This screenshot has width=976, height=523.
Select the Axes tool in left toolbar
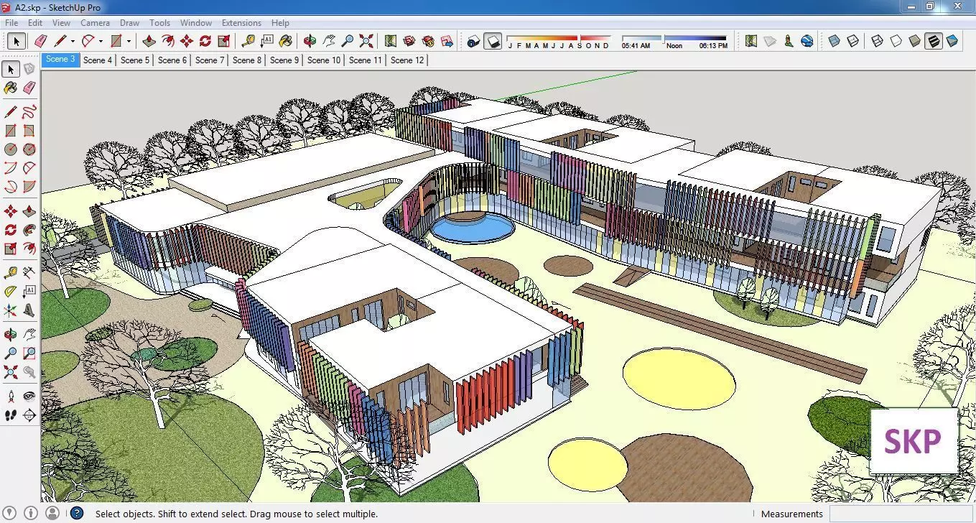pyautogui.click(x=10, y=310)
